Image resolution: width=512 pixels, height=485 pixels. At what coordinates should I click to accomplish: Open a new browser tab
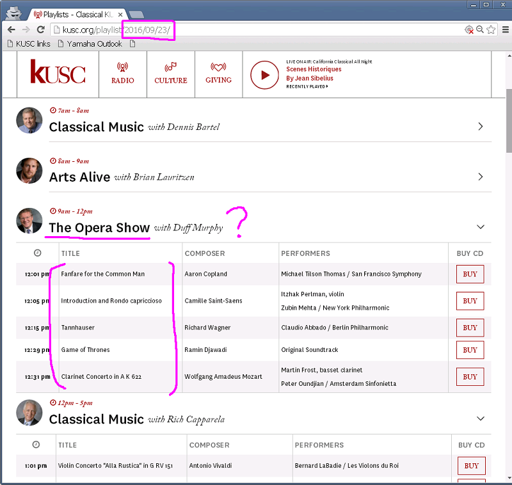point(136,15)
